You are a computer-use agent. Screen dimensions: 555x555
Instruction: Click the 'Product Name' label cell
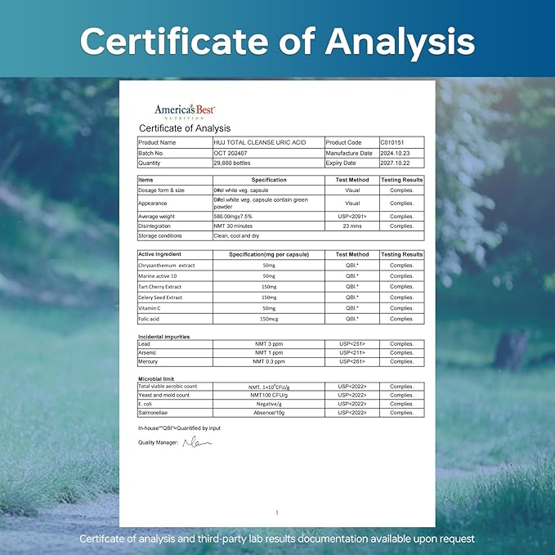[175, 142]
